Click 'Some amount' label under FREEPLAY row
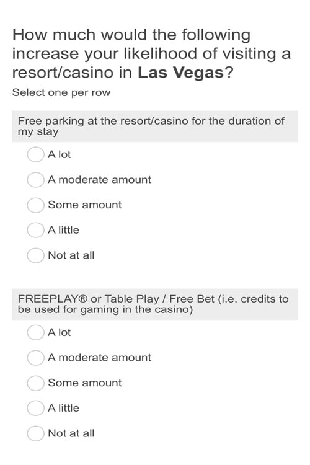The height and width of the screenshot is (465, 310). click(85, 383)
